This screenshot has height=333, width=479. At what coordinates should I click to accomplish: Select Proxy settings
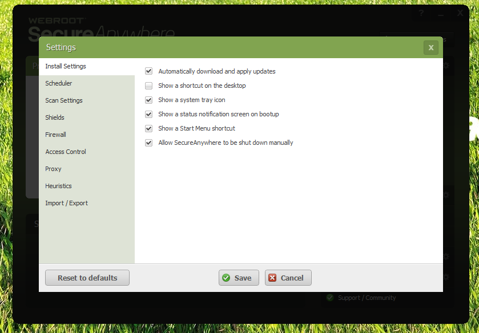coord(87,169)
